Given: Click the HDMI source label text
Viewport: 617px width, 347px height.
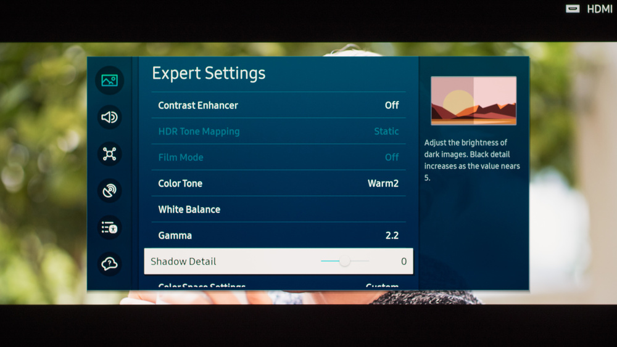Looking at the screenshot, I should pyautogui.click(x=599, y=9).
